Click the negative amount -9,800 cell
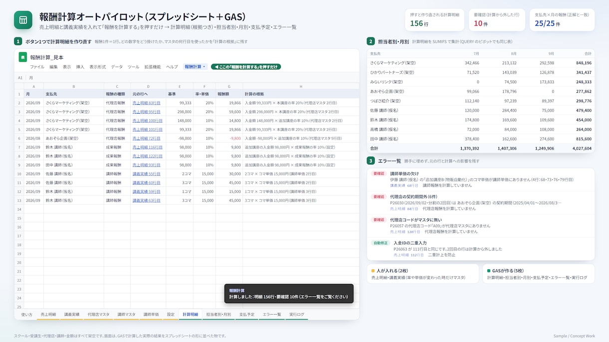 tap(230, 138)
